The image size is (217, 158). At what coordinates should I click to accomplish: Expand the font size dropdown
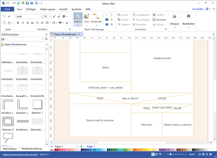(x=50, y=16)
